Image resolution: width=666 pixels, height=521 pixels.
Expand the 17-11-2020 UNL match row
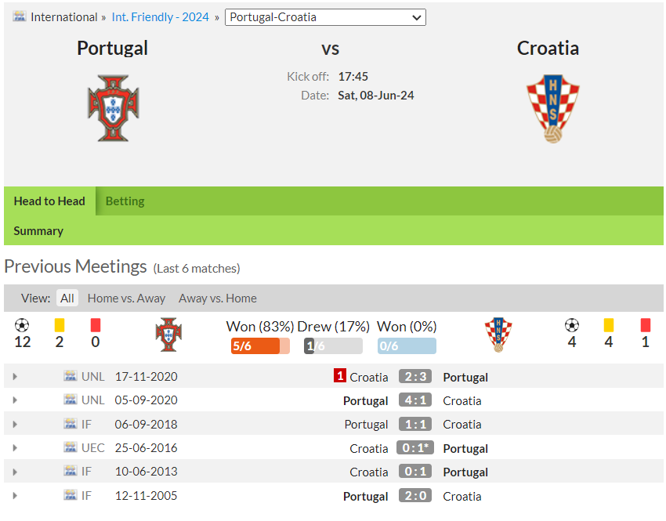(16, 377)
